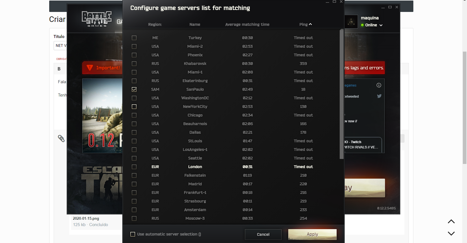This screenshot has width=467, height=243.
Task: Check the Frankfurt-1 server checkbox
Action: click(x=134, y=193)
